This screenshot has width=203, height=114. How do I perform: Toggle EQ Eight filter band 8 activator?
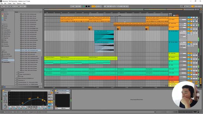click(x=44, y=108)
